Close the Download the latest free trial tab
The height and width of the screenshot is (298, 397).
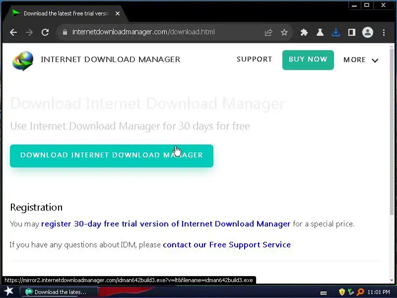pos(118,13)
